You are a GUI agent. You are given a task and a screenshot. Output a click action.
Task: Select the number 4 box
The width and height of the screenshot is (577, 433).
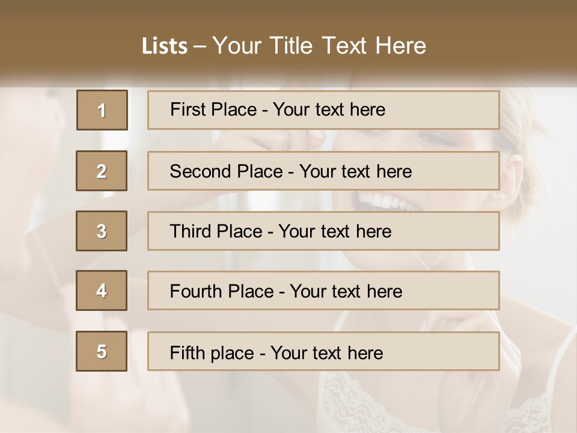coord(102,290)
